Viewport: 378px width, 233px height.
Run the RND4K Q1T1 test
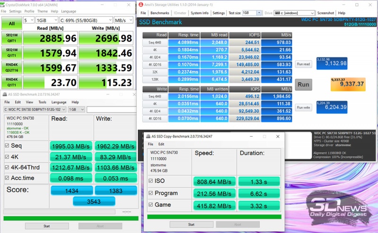tap(11, 82)
